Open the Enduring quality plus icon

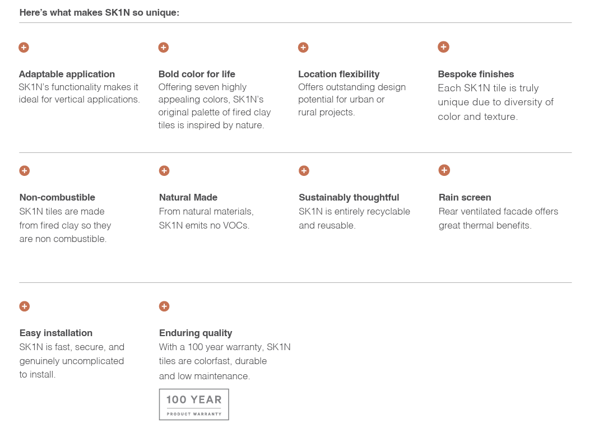pos(164,306)
